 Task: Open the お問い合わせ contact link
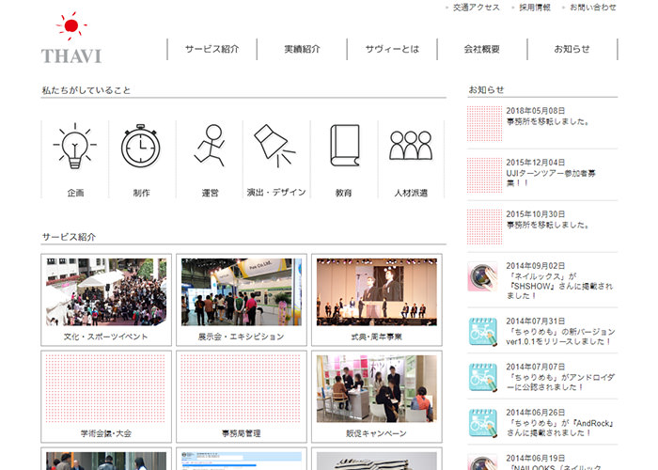[592, 8]
